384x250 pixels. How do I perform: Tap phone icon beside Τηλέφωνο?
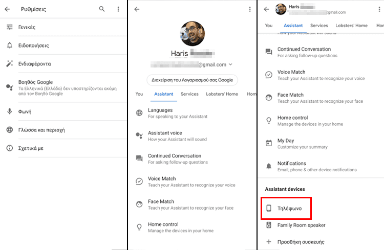269,208
